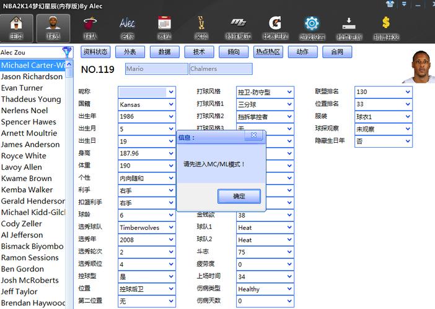The height and width of the screenshot is (309, 435).
Task: Expand the 国籍 Kansas dropdown
Action: click(171, 104)
